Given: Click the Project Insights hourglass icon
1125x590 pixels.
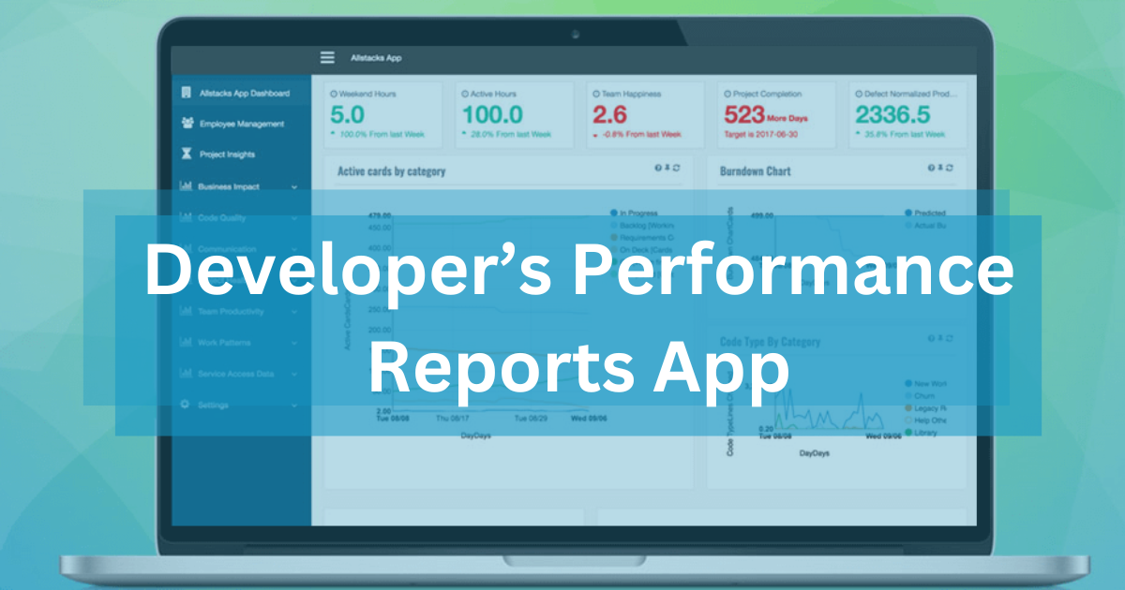Looking at the screenshot, I should tap(186, 153).
